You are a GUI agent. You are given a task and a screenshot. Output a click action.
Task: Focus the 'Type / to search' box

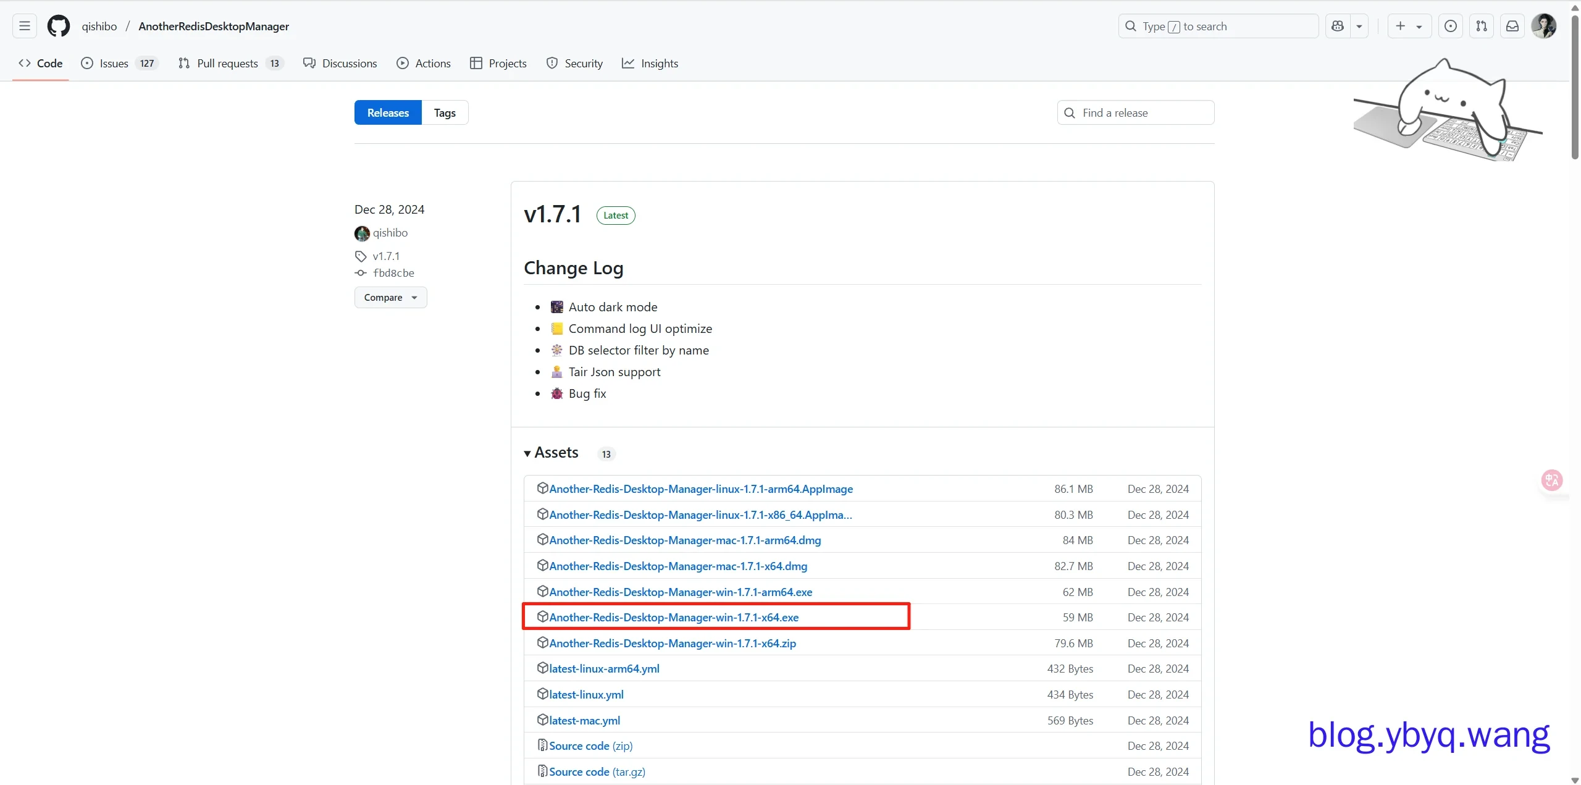[x=1218, y=26]
